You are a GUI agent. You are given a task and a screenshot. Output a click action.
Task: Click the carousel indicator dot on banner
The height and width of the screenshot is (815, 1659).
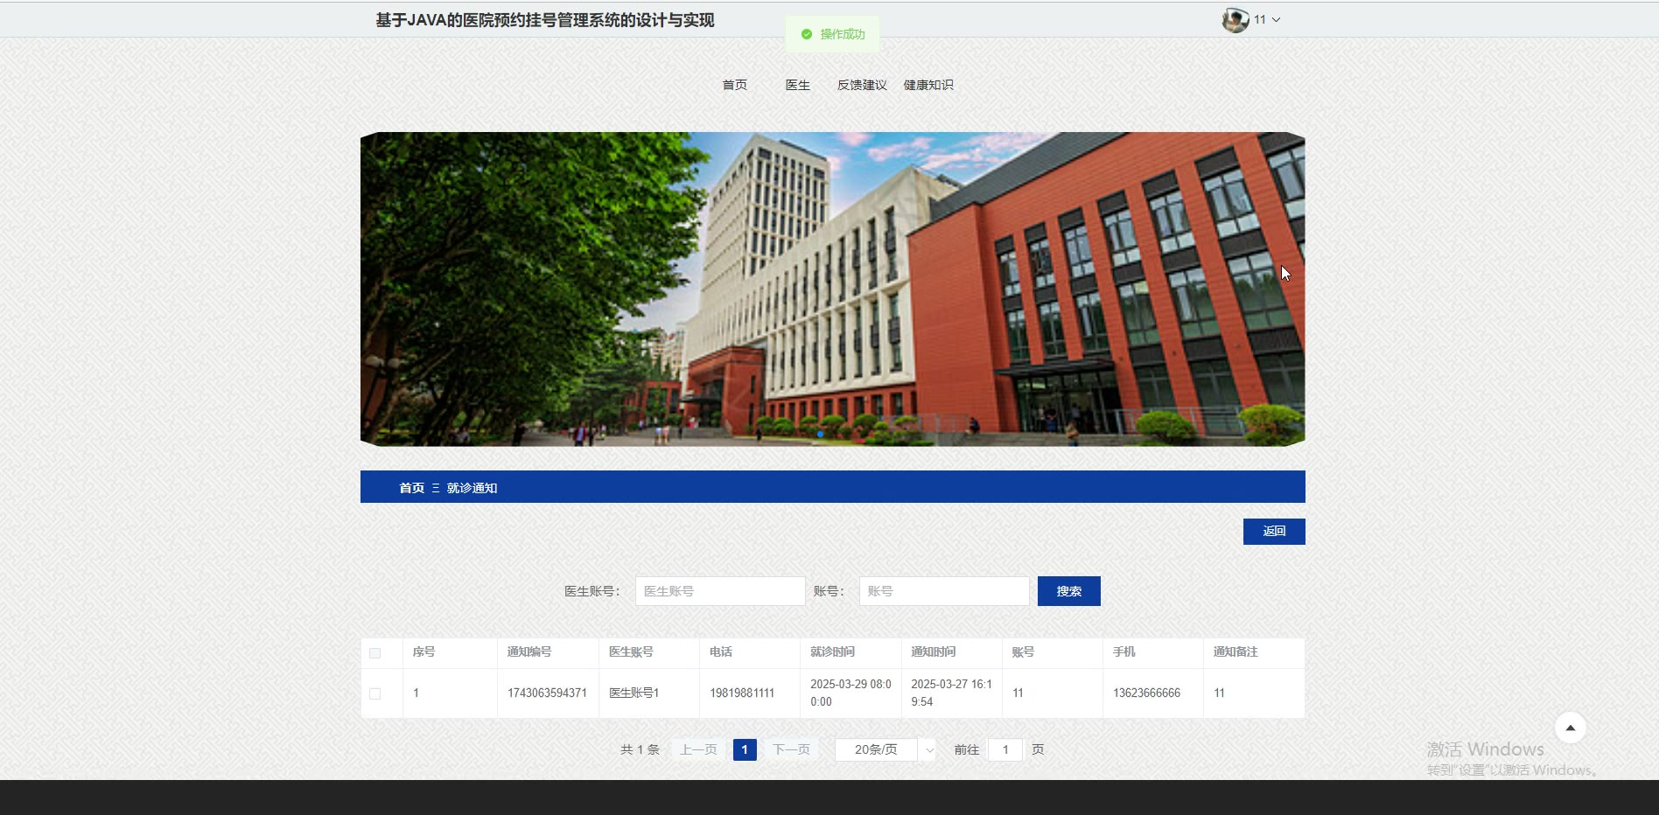pos(820,434)
